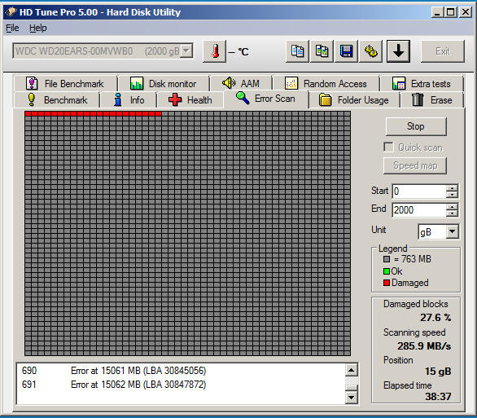Viewport: 477px width, 418px height.
Task: Select the Error Scan tab
Action: [266, 99]
